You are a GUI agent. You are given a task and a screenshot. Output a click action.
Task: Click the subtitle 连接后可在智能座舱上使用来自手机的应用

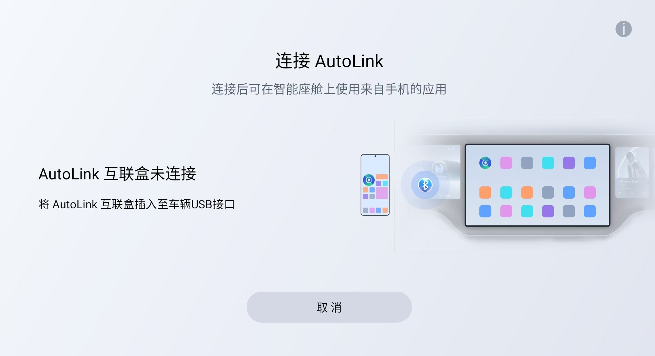coord(329,89)
